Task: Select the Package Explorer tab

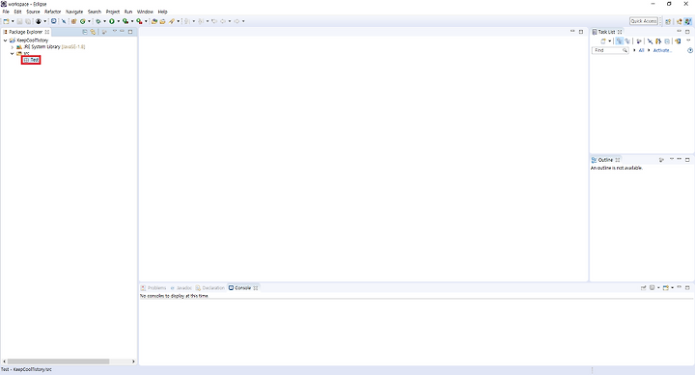Action: (26, 32)
